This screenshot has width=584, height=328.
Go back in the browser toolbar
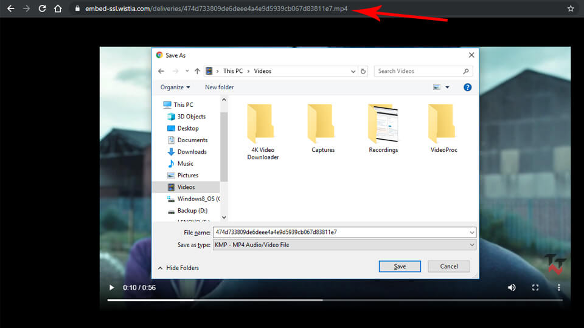tap(11, 8)
